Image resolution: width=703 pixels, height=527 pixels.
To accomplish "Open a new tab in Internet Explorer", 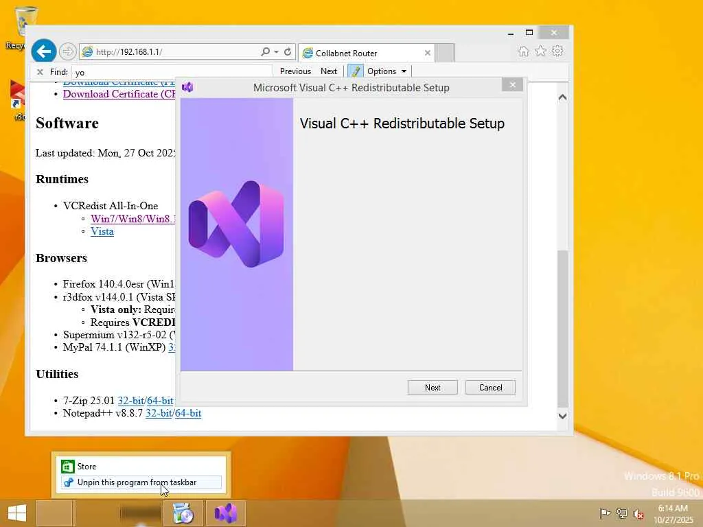I will click(x=445, y=53).
